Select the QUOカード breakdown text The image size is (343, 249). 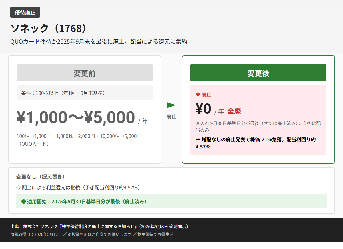click(x=79, y=140)
